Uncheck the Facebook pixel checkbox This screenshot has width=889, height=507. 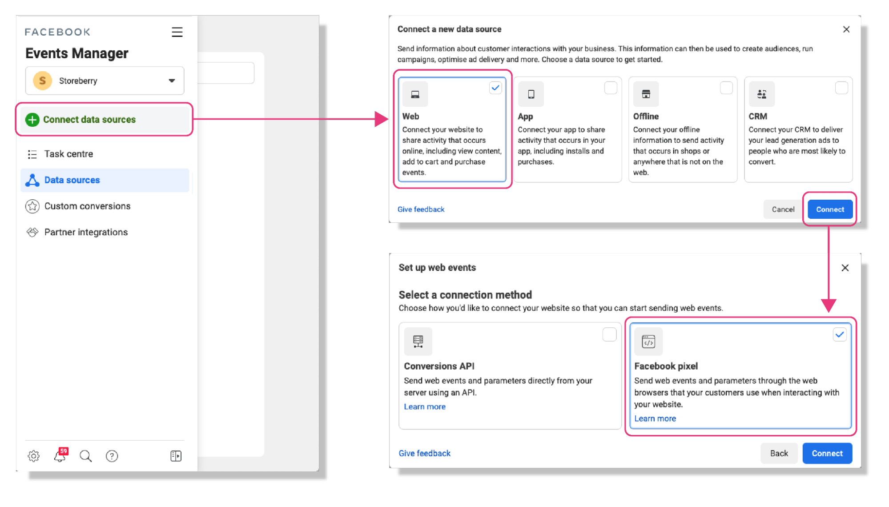coord(840,334)
